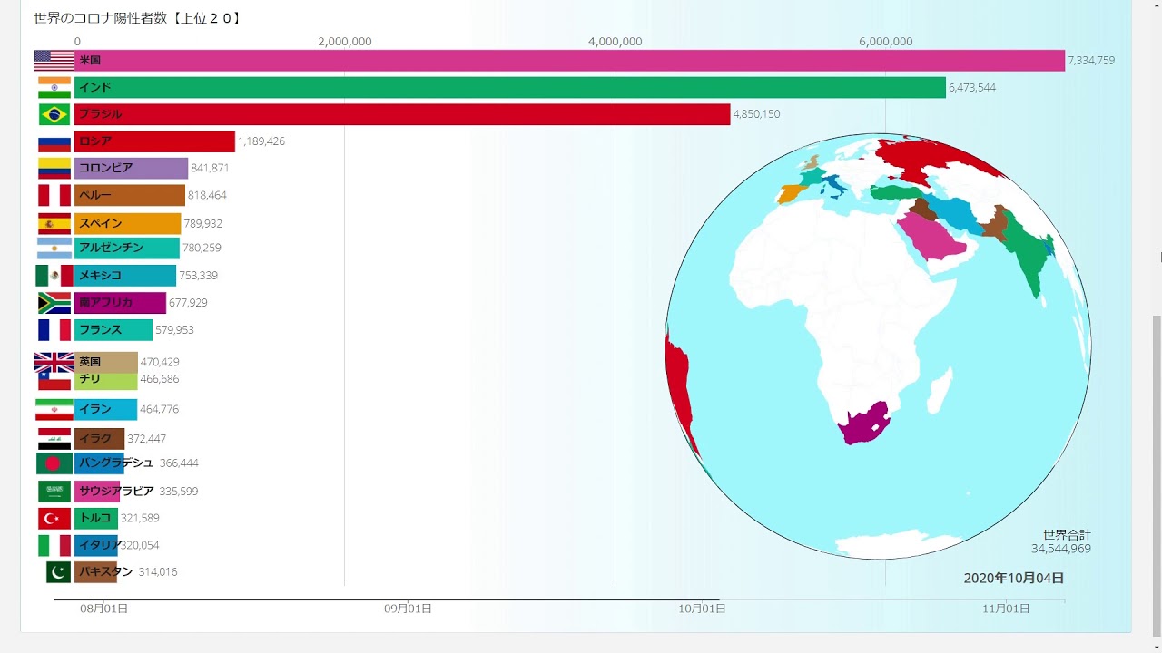Click the 09月01日 marker on the timeline
Viewport: 1162px width, 653px height.
[x=409, y=609]
